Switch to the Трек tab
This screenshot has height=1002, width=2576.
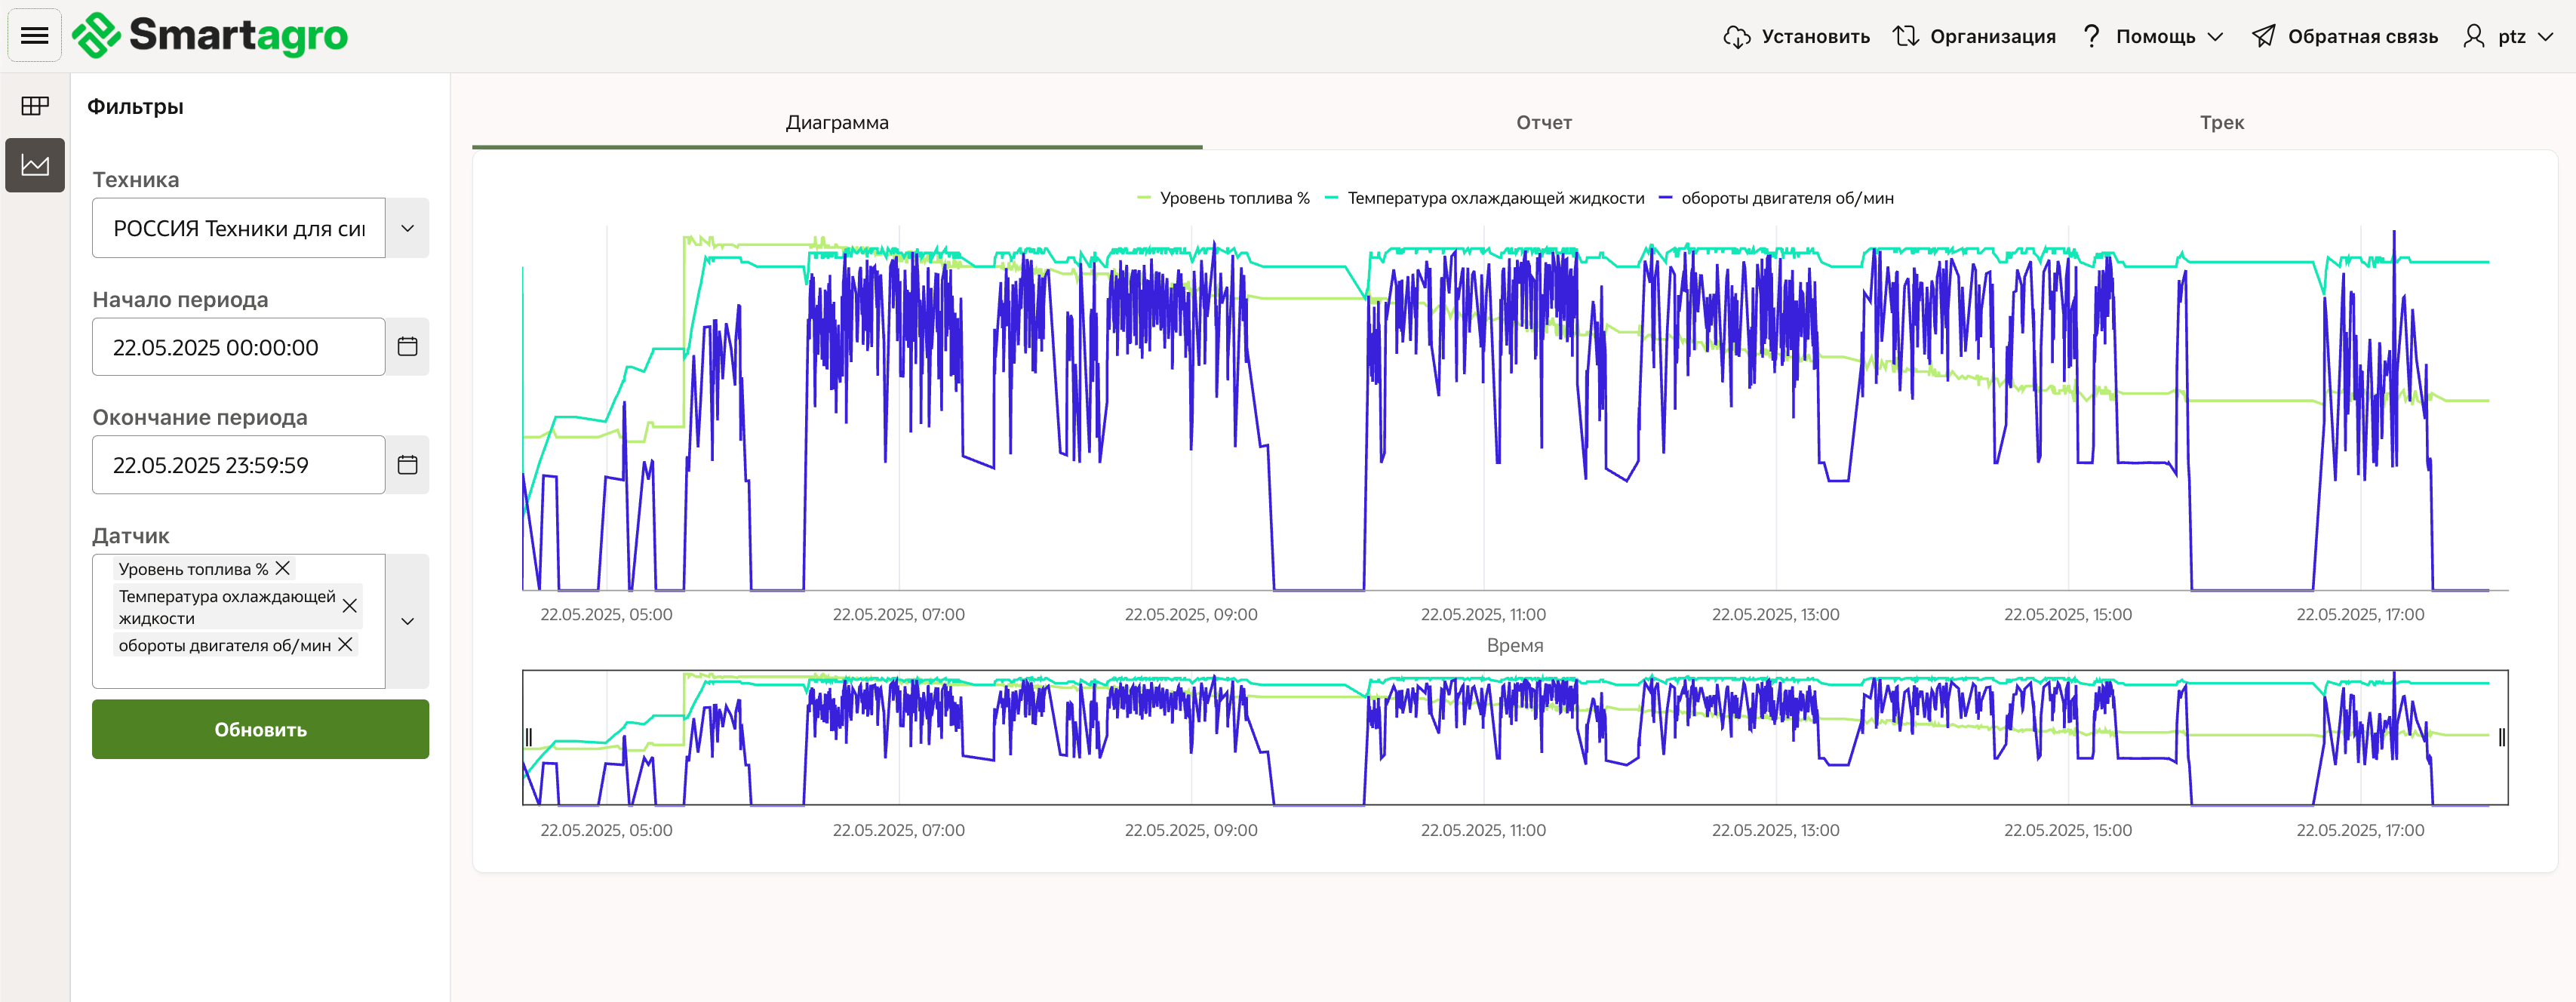[2221, 122]
